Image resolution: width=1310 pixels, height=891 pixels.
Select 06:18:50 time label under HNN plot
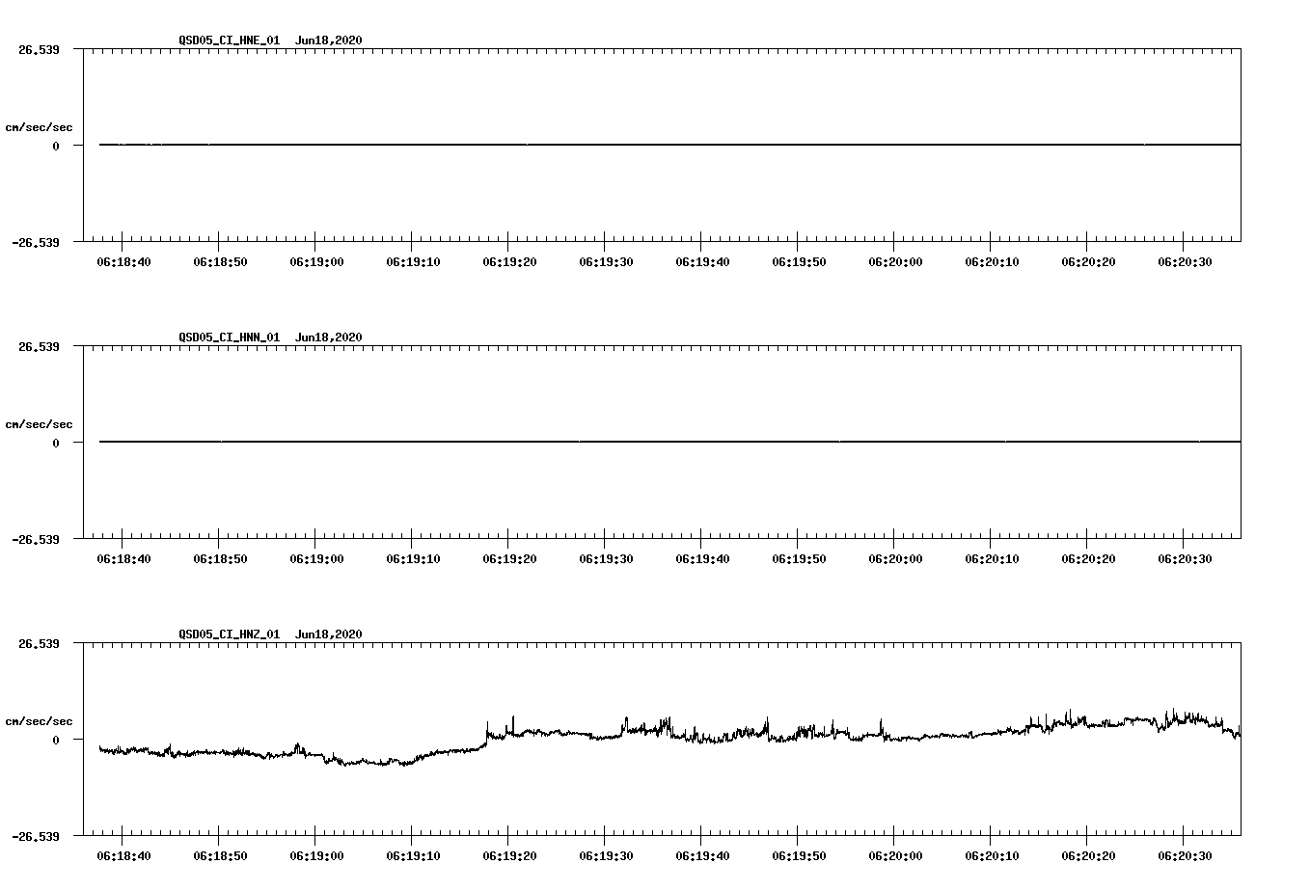[x=220, y=559]
